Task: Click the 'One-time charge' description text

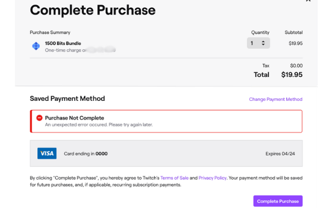Action: click(66, 50)
